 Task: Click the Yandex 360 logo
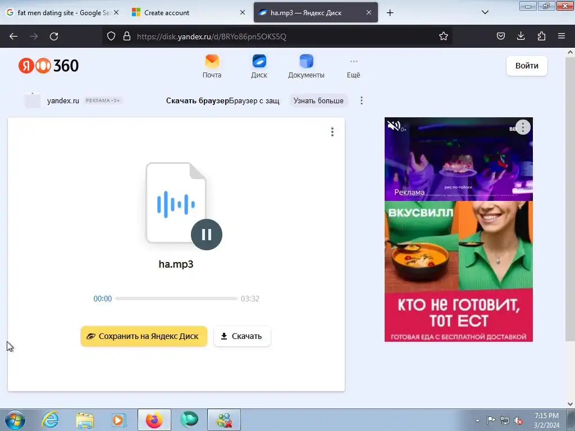click(x=48, y=66)
